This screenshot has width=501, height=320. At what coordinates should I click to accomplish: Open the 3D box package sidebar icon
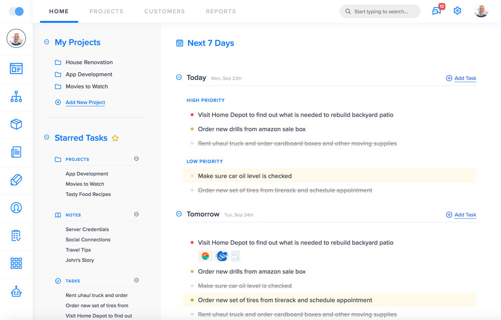(x=16, y=124)
